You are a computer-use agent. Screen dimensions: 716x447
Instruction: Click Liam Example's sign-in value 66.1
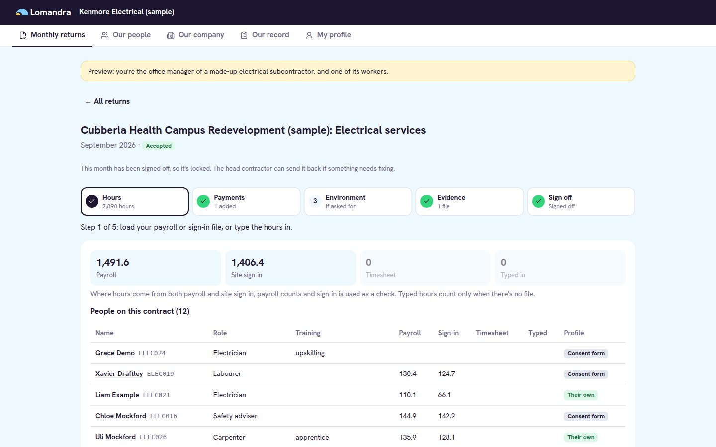coord(445,395)
